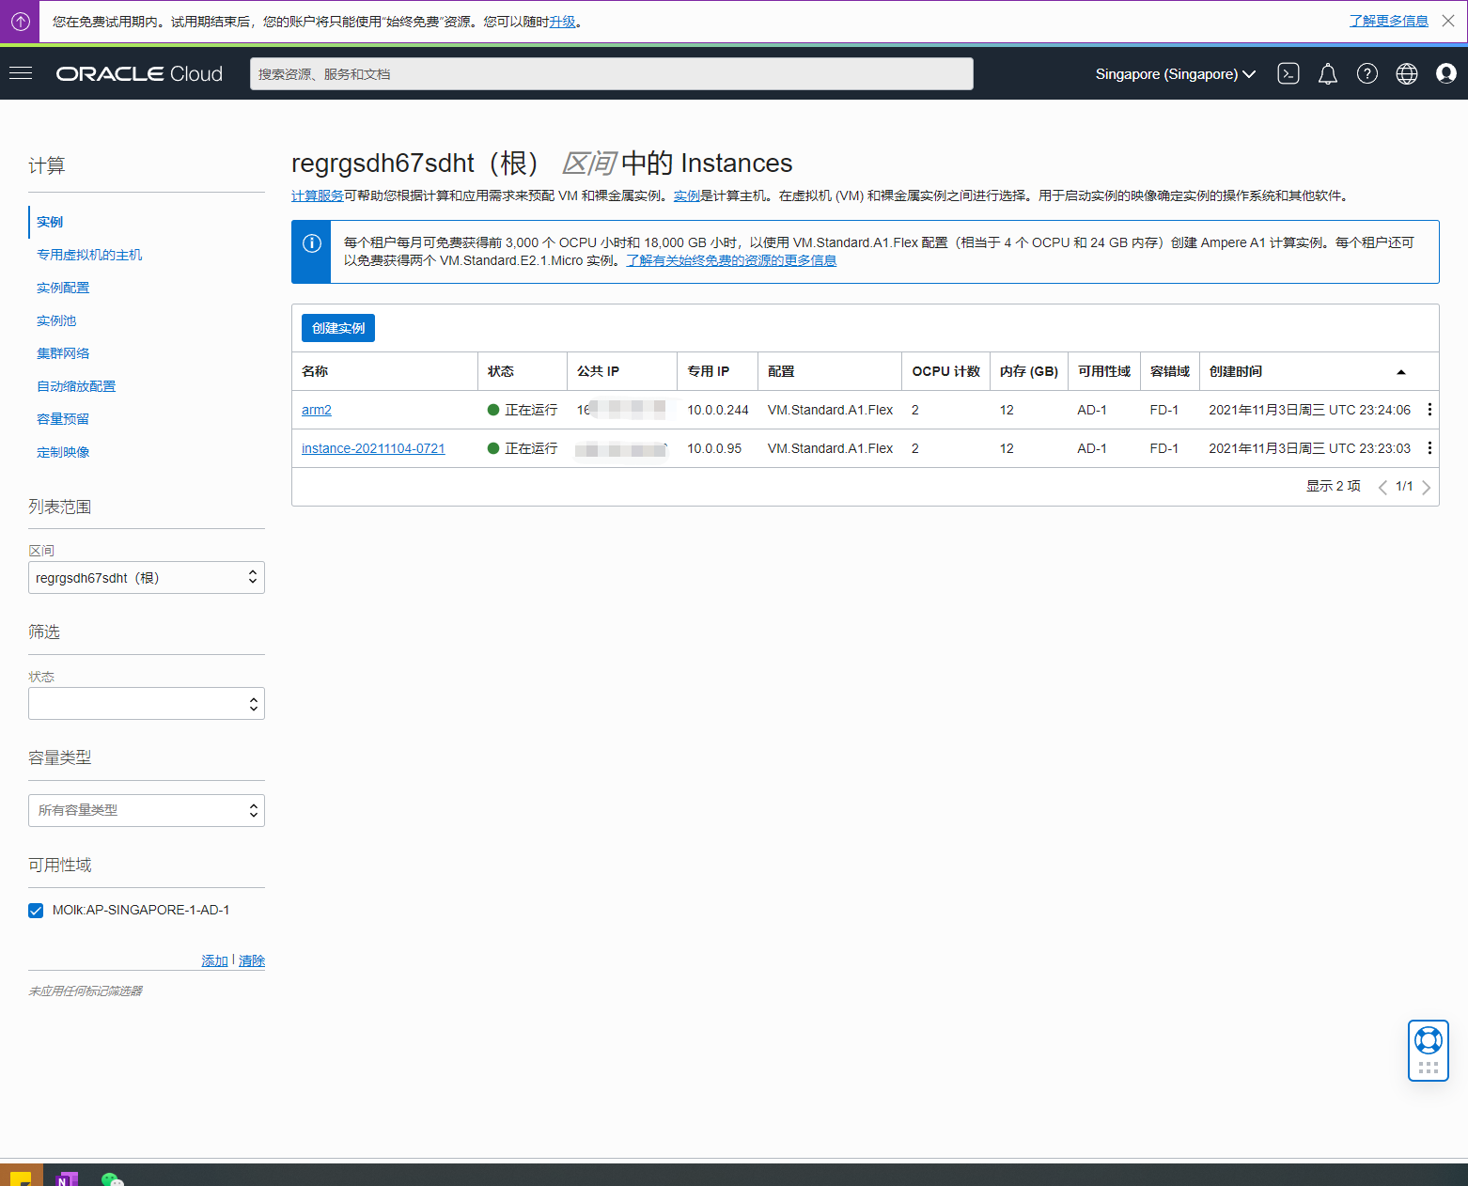Viewport: 1468px width, 1186px height.
Task: Open the yellow taskbar app
Action: coord(21,1177)
